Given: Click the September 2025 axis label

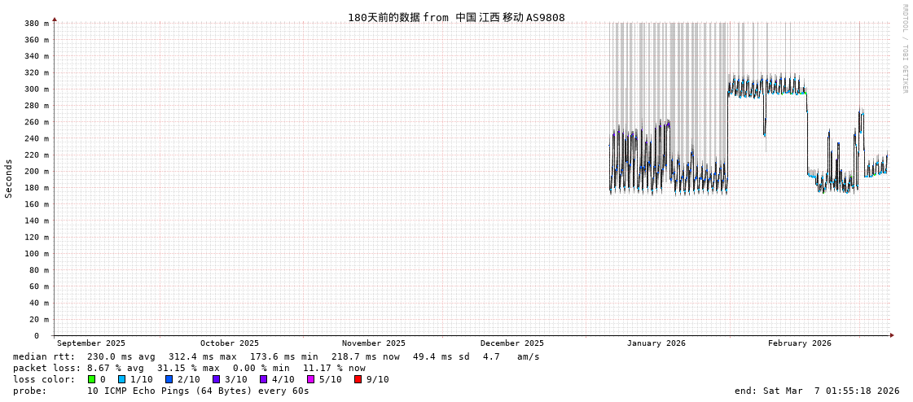Looking at the screenshot, I should [x=91, y=343].
